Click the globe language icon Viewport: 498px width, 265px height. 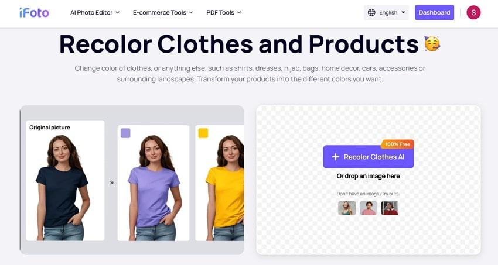coord(371,13)
